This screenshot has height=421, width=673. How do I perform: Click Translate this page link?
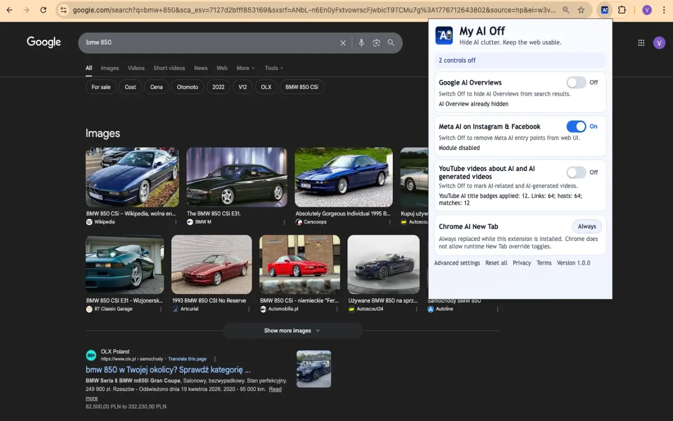(x=187, y=359)
